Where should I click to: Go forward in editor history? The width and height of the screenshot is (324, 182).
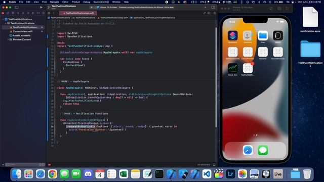click(57, 13)
